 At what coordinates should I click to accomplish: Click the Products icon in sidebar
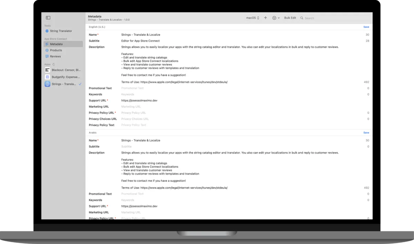click(x=47, y=50)
